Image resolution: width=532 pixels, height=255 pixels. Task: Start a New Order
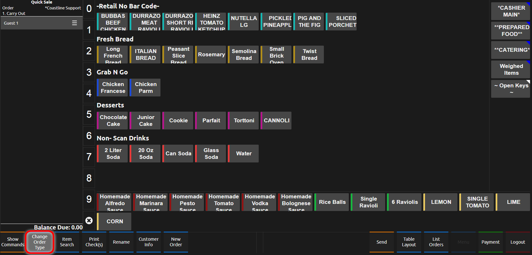(x=176, y=242)
